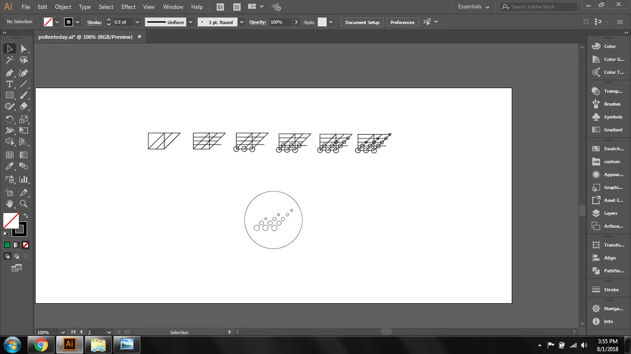Select the Symbol Sprayer tool
Screen dimensions: 631x354
[x=9, y=179]
